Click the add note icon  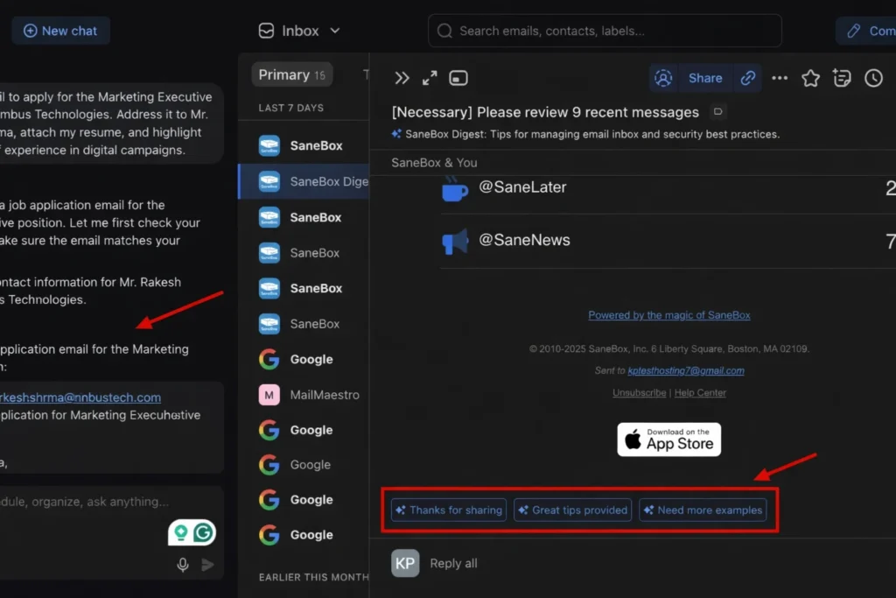coord(842,78)
